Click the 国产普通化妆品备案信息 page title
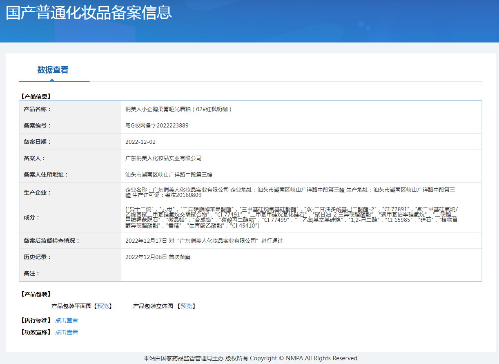Image resolution: width=499 pixels, height=364 pixels. pos(89,13)
